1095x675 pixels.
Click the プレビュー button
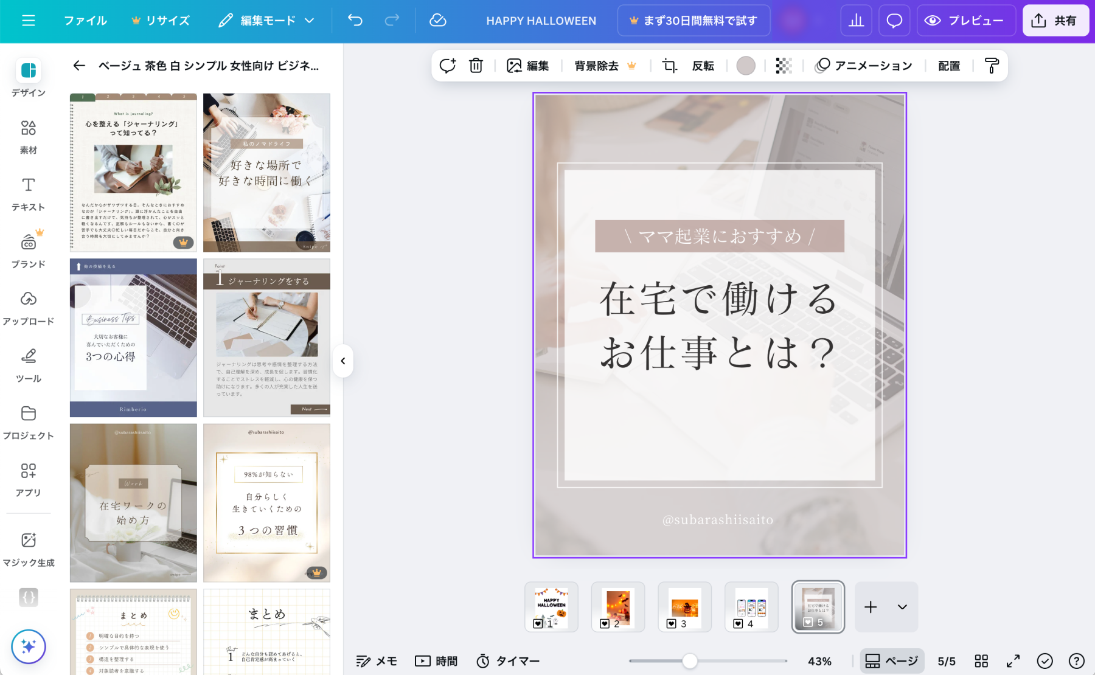(x=965, y=21)
